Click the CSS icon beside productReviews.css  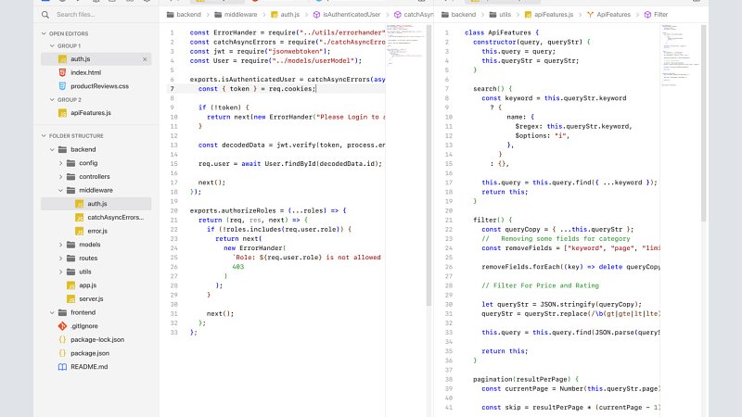(x=61, y=85)
